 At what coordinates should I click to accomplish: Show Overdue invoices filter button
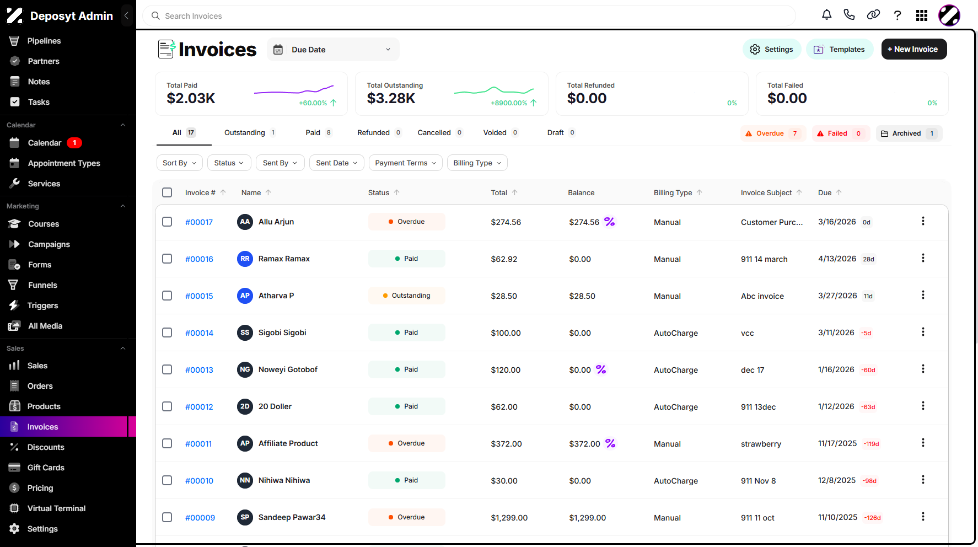[x=773, y=133]
